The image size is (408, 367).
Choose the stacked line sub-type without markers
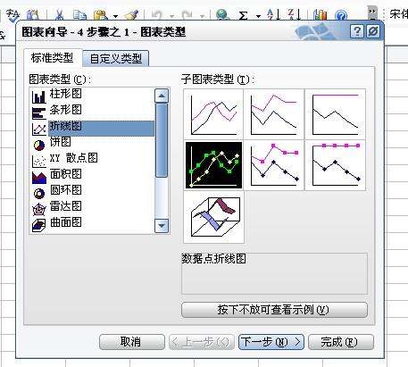pos(274,114)
